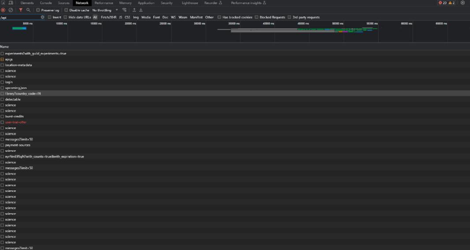Toggle the red filter funnel icon
This screenshot has height=250, width=470.
[21, 10]
